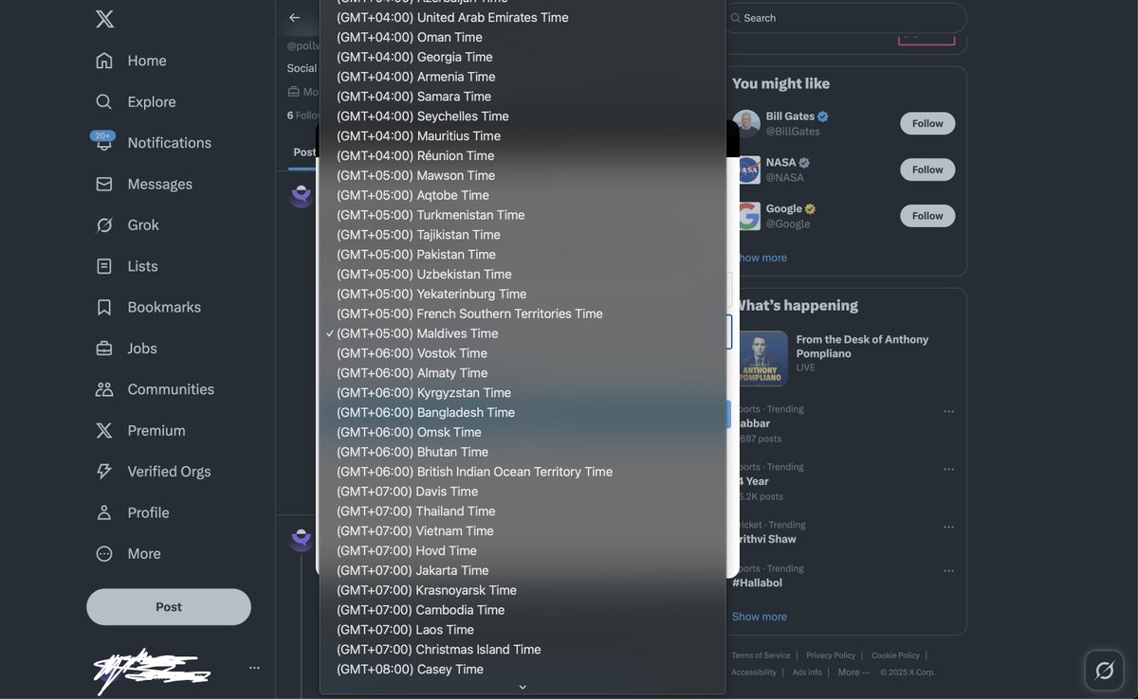Open Terms of Service link

pos(761,655)
